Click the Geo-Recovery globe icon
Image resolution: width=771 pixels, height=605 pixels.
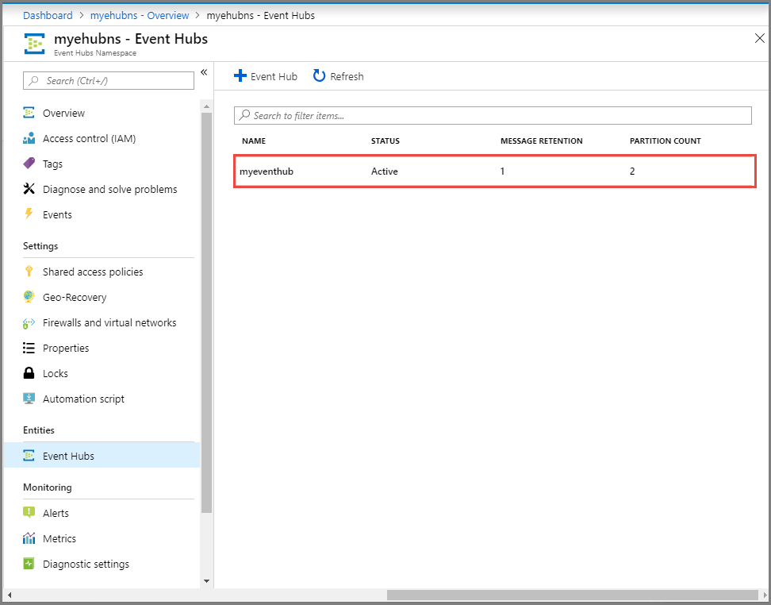click(29, 297)
